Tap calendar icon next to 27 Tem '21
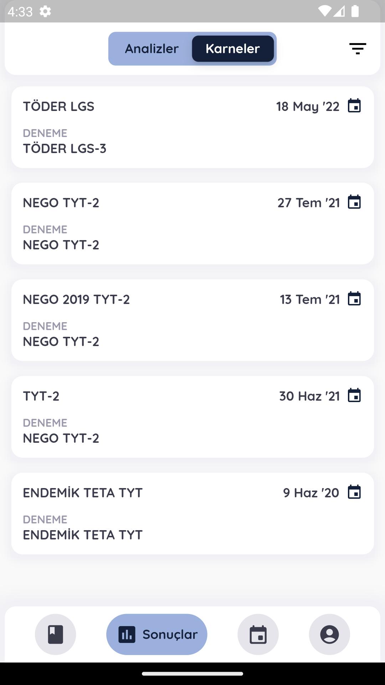The width and height of the screenshot is (385, 685). [354, 202]
